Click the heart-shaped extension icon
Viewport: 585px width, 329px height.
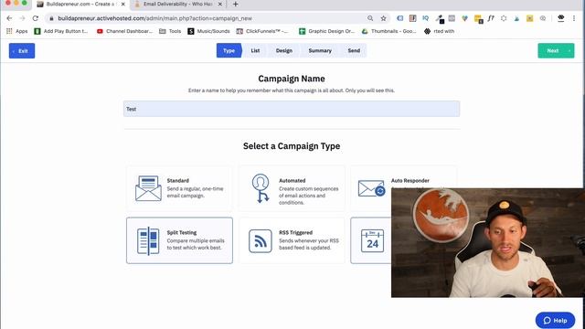tap(464, 18)
